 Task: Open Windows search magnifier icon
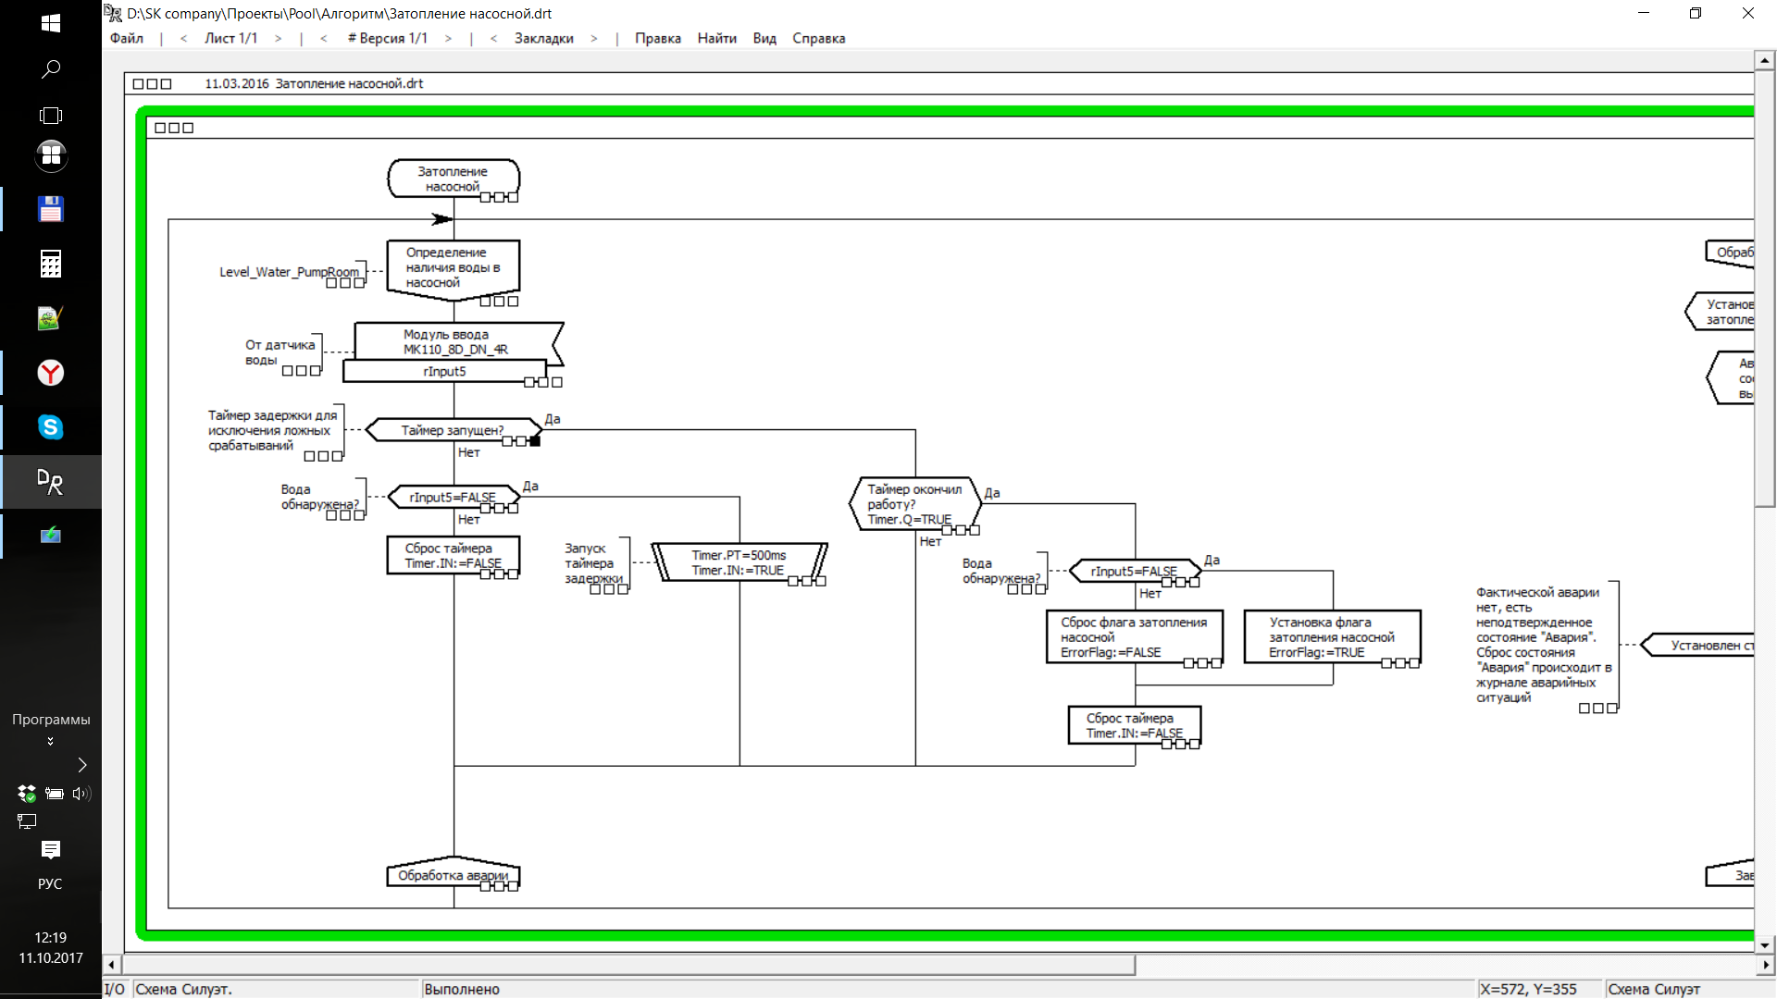[x=50, y=69]
